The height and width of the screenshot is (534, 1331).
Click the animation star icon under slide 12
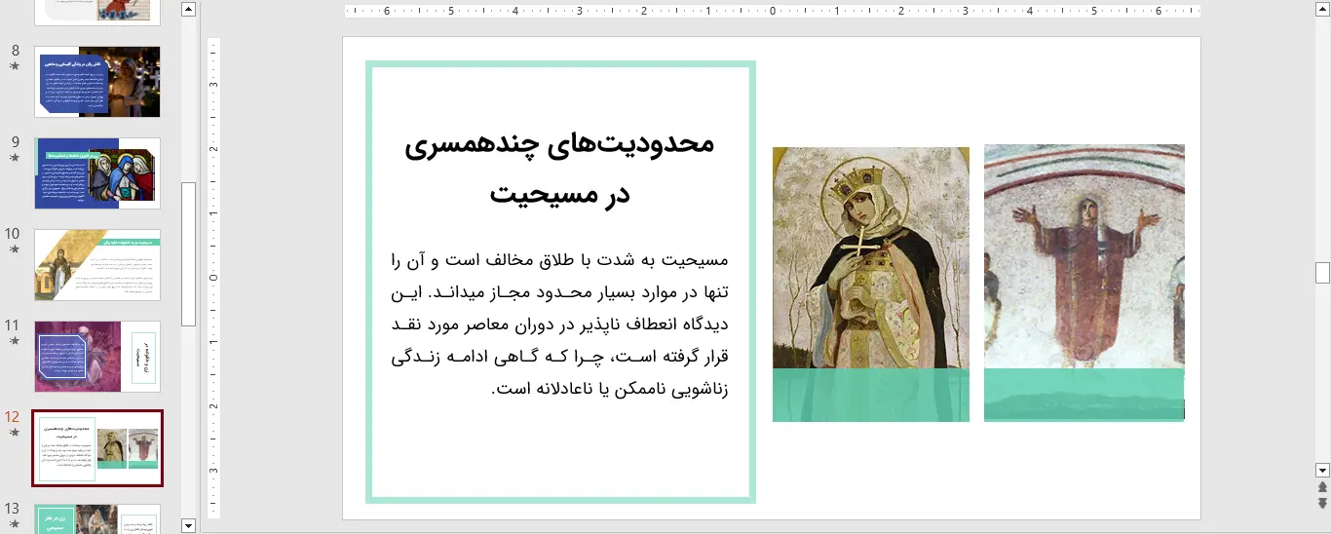(14, 433)
